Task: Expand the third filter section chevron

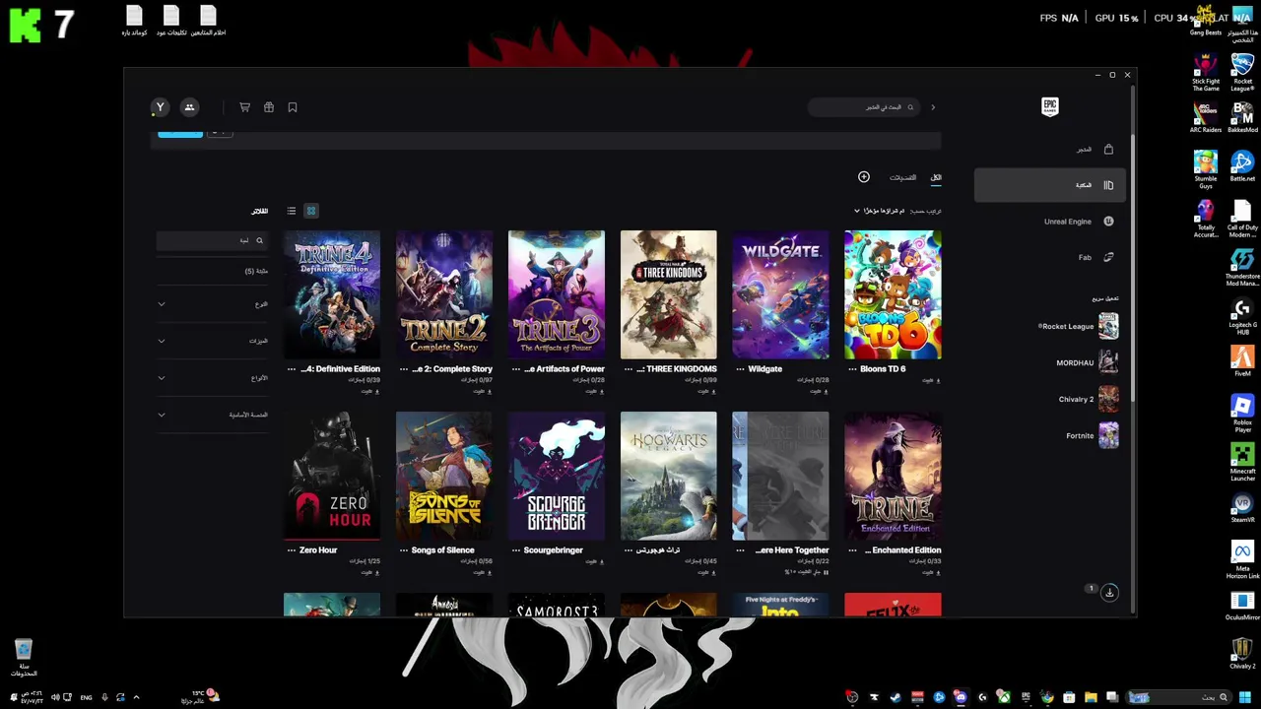Action: click(162, 377)
